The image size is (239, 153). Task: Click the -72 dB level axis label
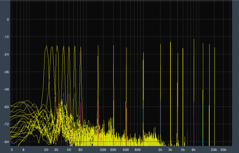click(x=6, y=125)
